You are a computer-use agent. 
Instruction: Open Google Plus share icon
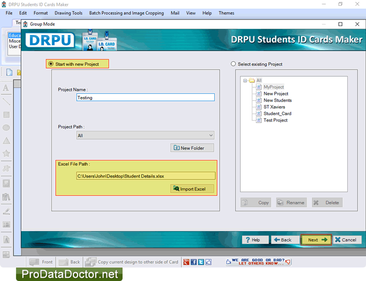click(186, 262)
